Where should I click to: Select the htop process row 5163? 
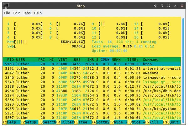[x=92, y=64]
